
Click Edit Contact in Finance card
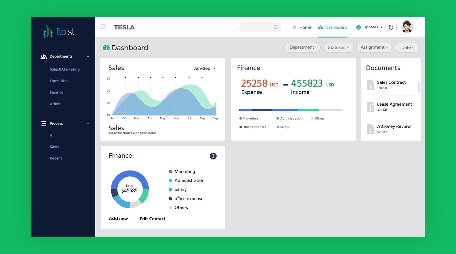(x=152, y=219)
